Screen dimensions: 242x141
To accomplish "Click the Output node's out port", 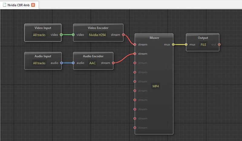I will pos(219,45).
